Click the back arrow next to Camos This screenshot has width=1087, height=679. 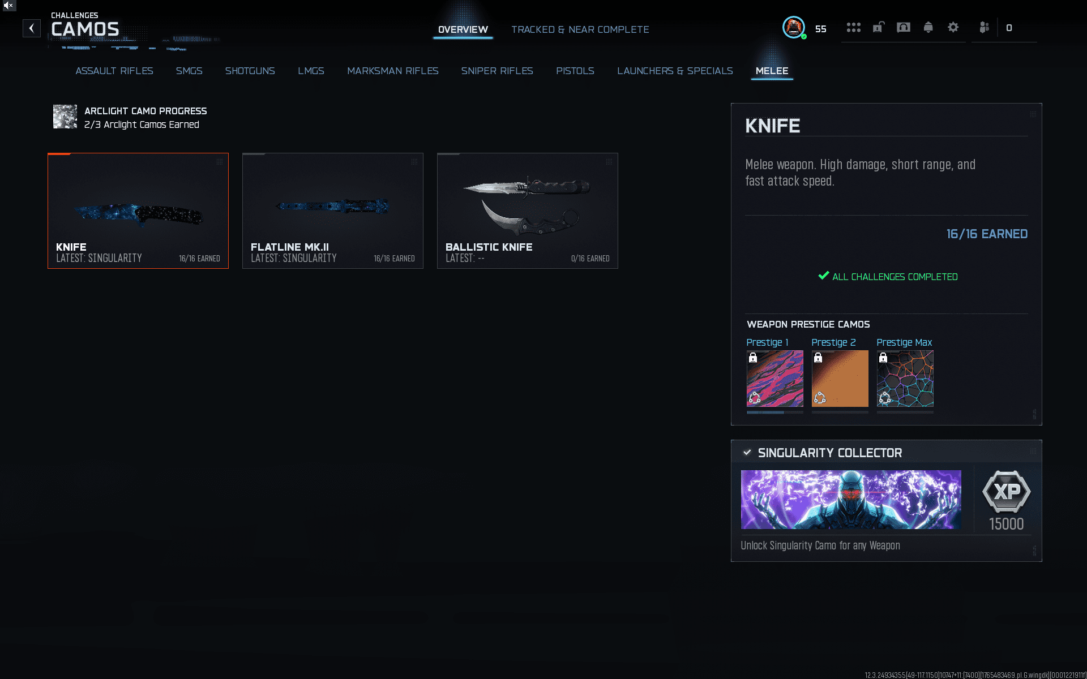(32, 28)
